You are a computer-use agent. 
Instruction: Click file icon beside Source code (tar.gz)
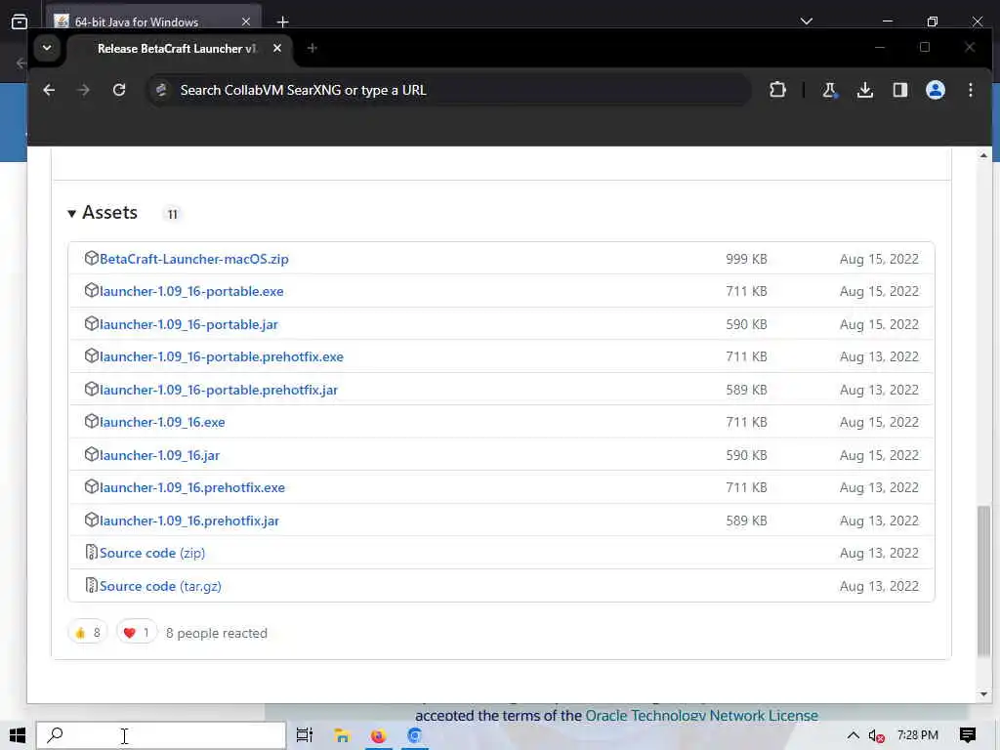[x=91, y=585]
